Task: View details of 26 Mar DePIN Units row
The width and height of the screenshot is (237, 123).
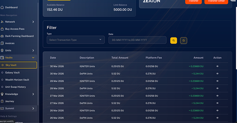Action: [x=217, y=118]
